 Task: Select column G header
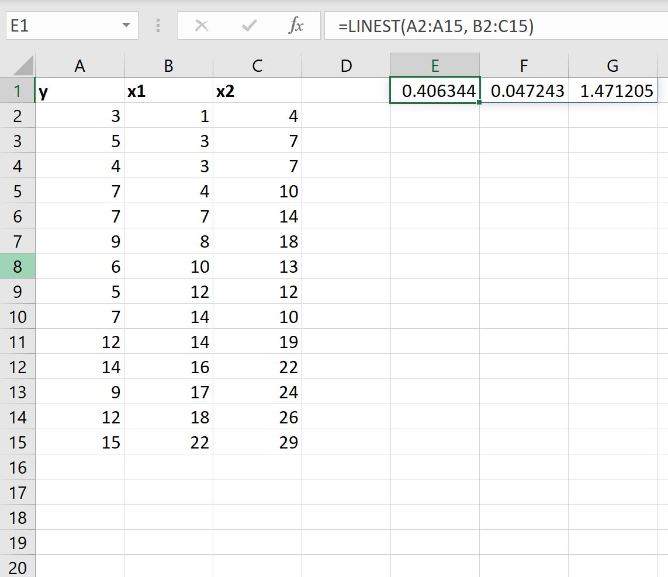[612, 65]
